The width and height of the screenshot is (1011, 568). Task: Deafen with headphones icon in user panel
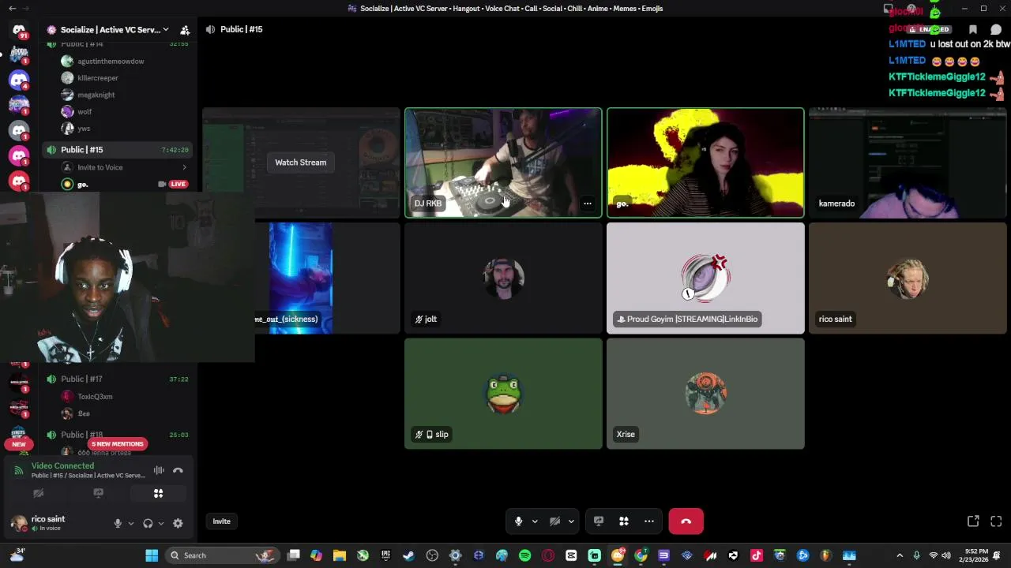pos(148,523)
